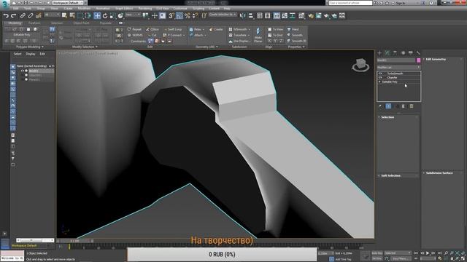Toggle TurboSmooth modifier eye icon

tap(380, 74)
